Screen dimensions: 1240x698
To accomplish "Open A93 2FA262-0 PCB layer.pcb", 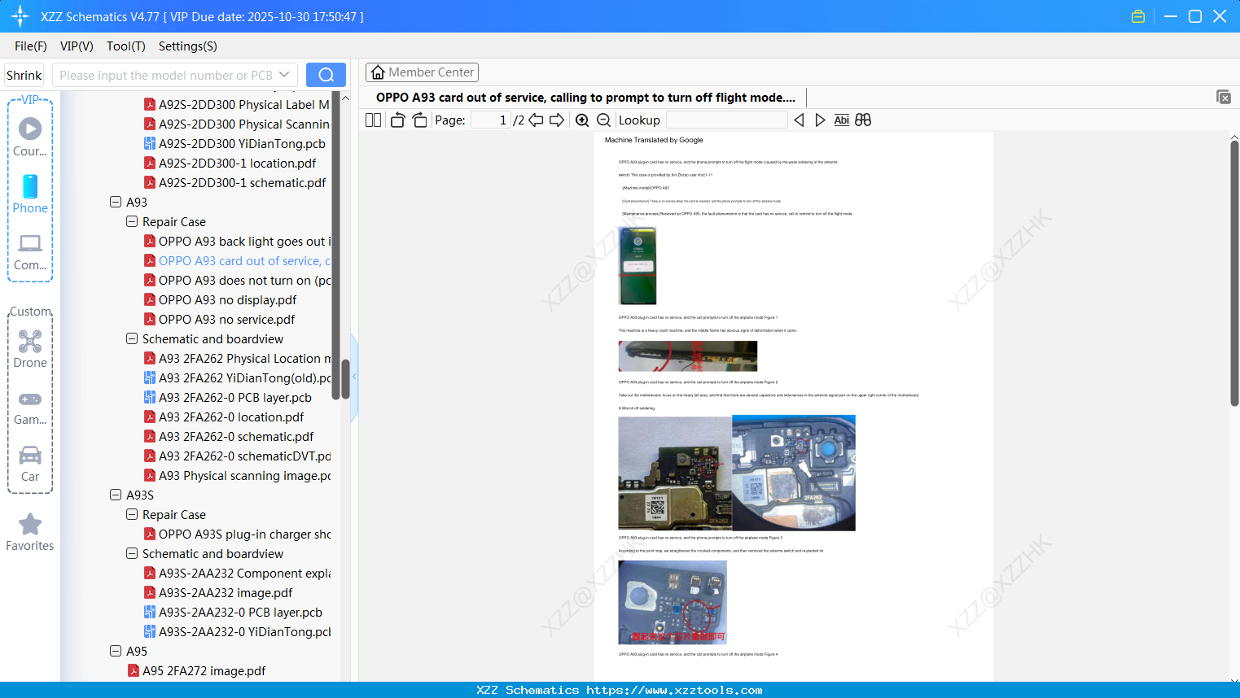I will click(x=227, y=397).
